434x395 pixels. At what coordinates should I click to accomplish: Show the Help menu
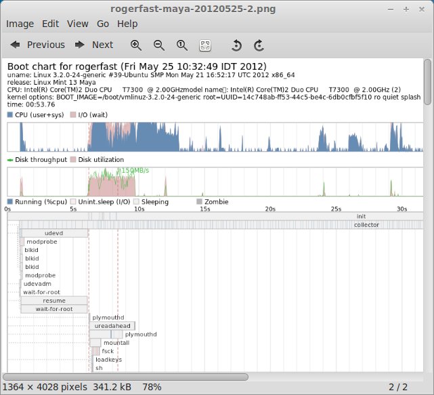click(127, 23)
